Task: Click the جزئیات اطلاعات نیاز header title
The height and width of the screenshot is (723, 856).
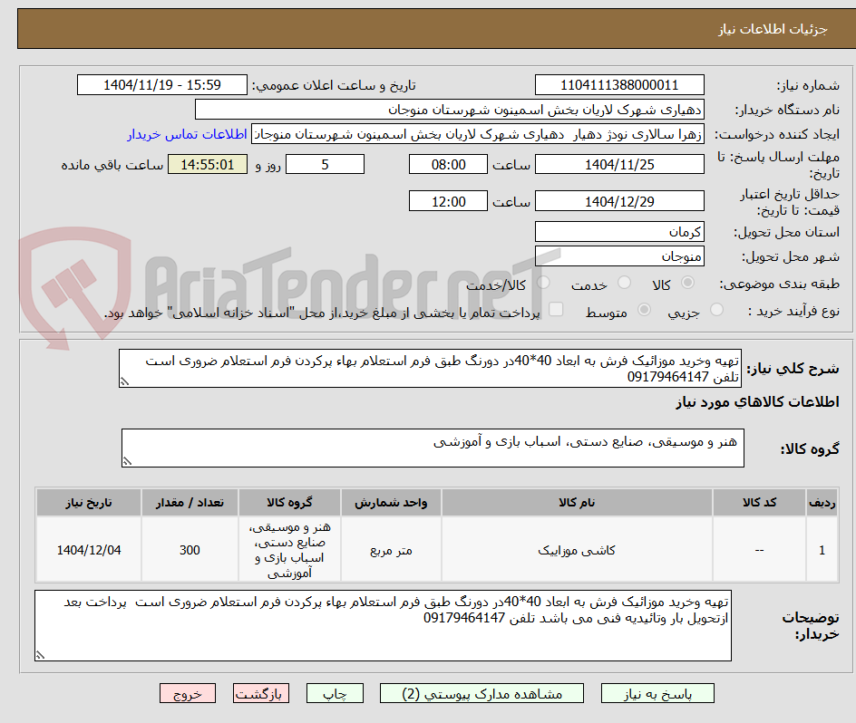Action: coord(773,29)
